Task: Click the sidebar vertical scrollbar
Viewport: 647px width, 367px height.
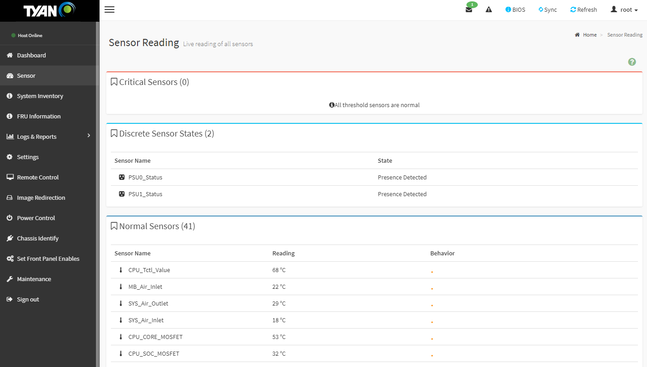Action: pyautogui.click(x=97, y=181)
